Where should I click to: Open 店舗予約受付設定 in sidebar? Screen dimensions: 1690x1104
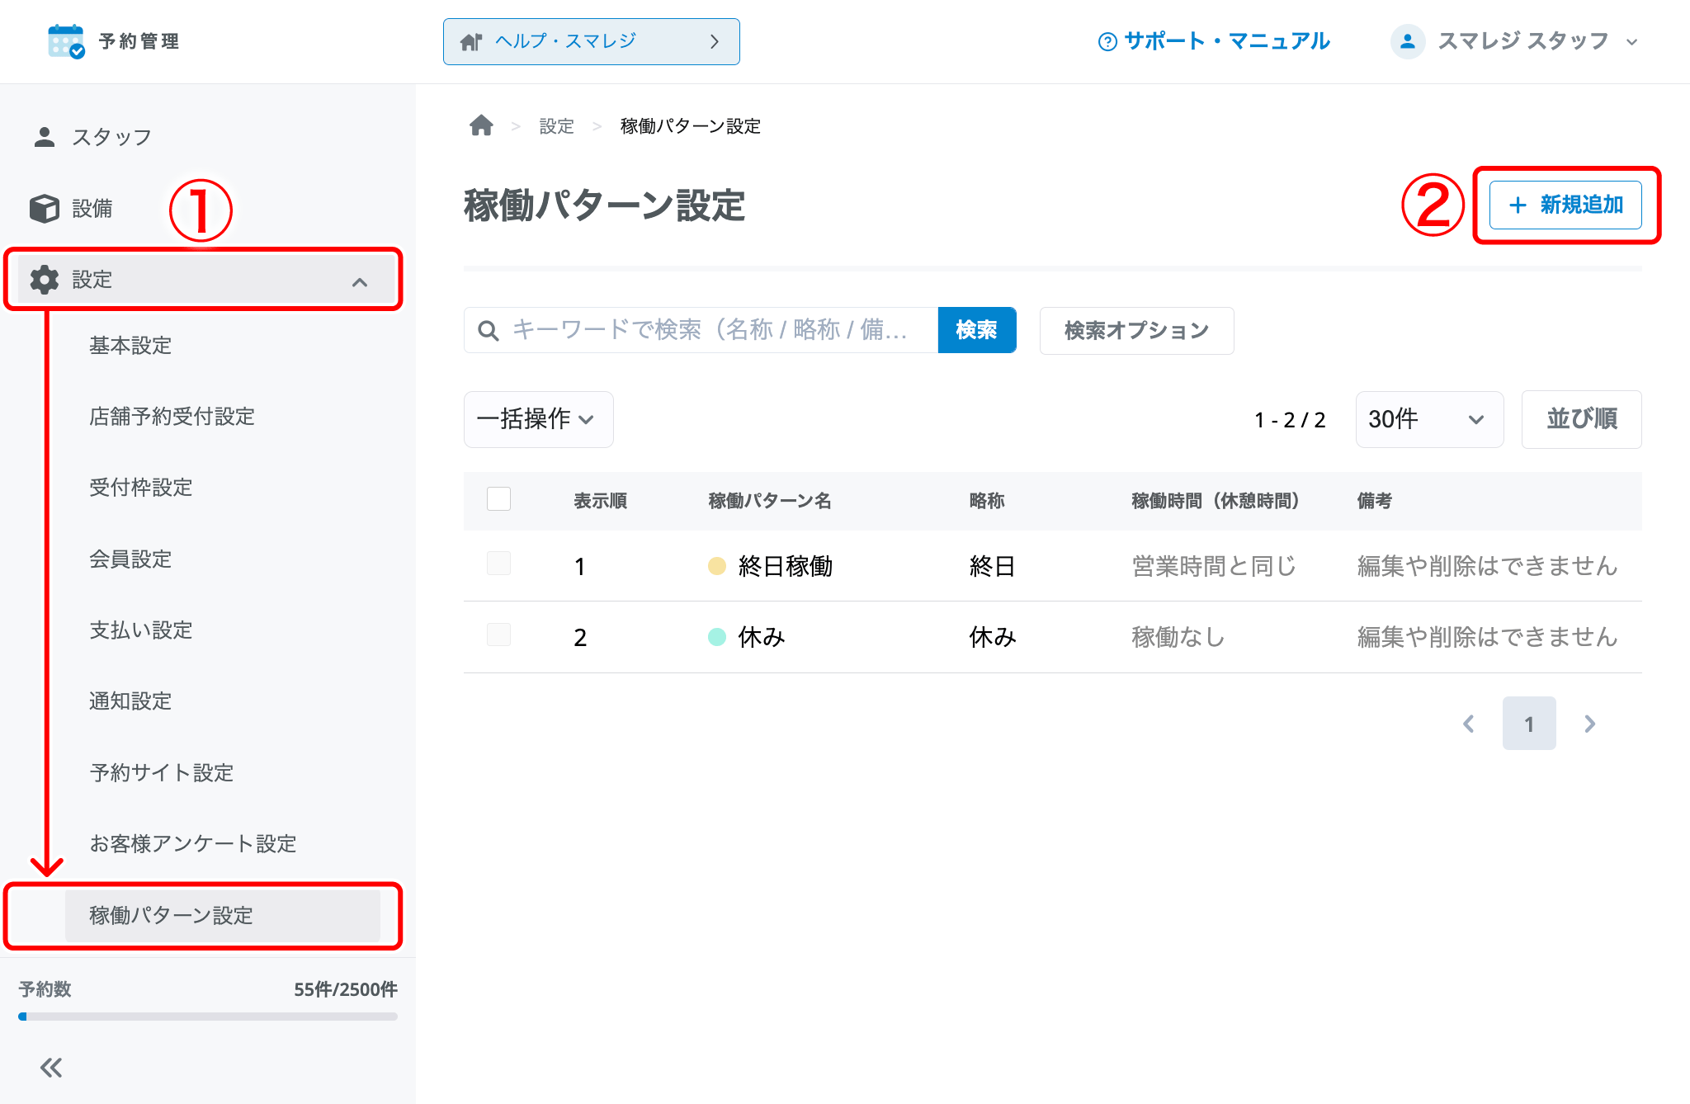click(x=172, y=417)
